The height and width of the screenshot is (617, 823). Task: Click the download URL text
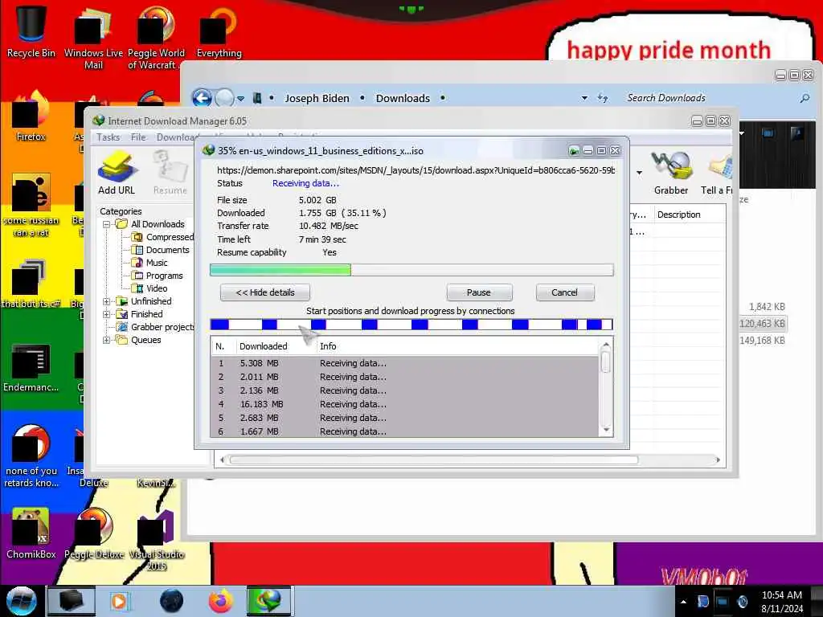coord(416,170)
